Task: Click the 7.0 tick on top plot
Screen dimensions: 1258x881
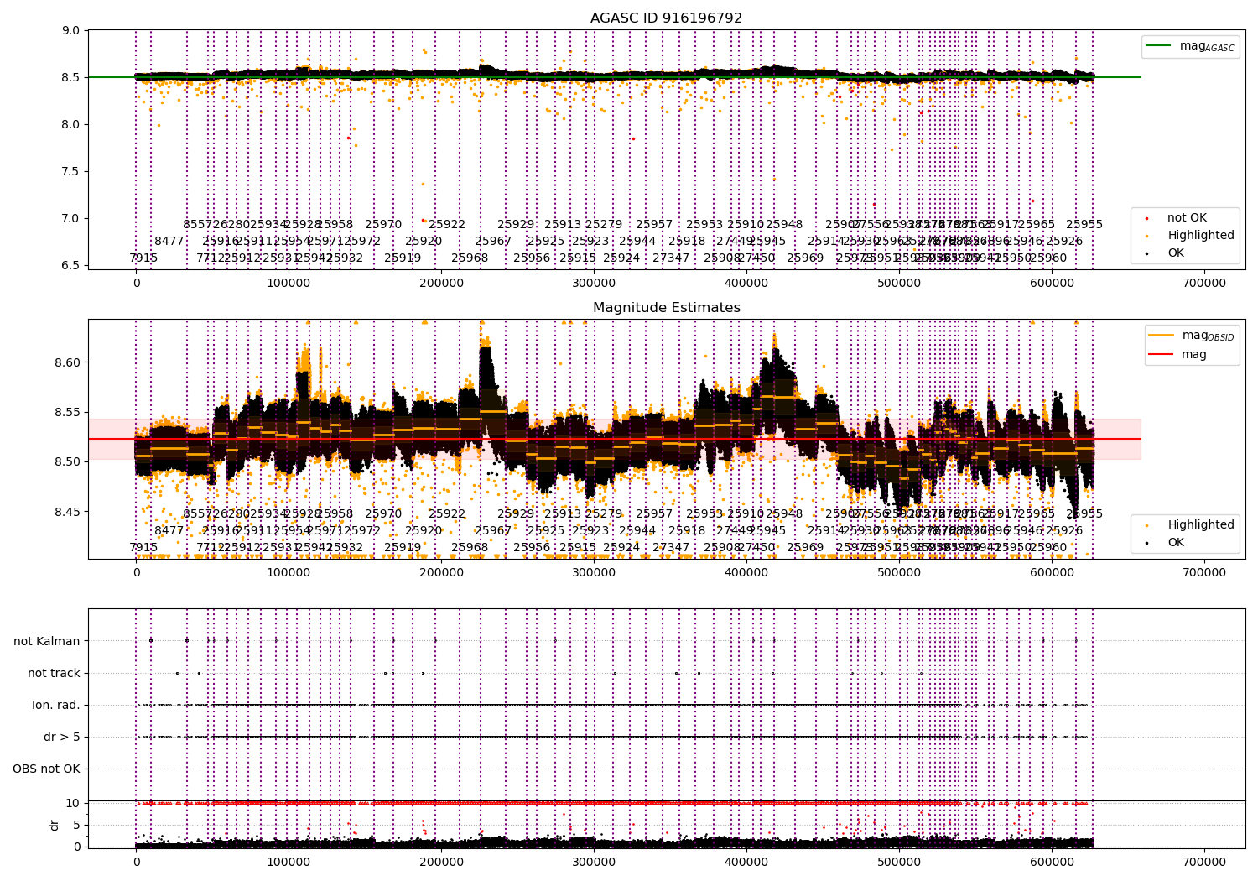Action: [x=71, y=219]
